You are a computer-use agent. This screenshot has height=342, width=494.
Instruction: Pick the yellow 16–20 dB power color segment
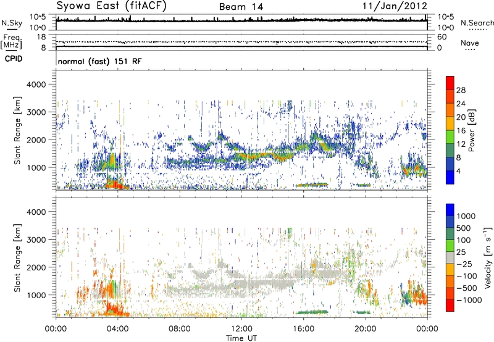coord(450,123)
